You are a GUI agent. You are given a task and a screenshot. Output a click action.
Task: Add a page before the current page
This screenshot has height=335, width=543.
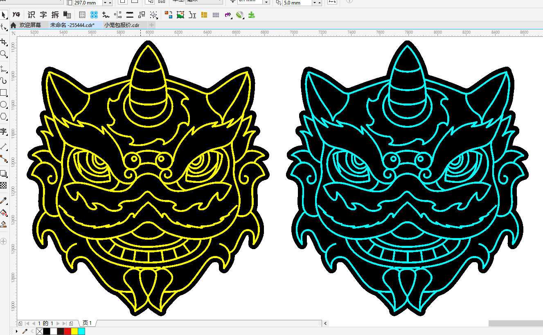20,324
